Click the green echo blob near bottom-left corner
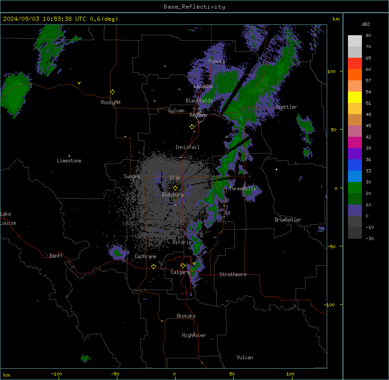Image resolution: width=389 pixels, height=380 pixels. coord(86,358)
